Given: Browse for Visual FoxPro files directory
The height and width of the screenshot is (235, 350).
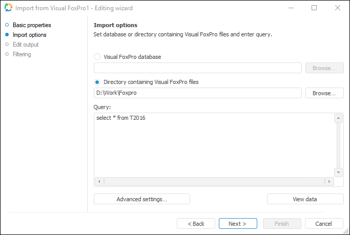Looking at the screenshot, I should [x=324, y=93].
